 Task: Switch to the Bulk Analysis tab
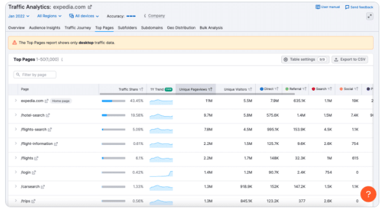click(x=211, y=28)
